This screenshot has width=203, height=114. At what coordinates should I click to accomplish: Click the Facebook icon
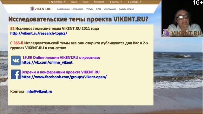pyautogui.click(x=16, y=74)
